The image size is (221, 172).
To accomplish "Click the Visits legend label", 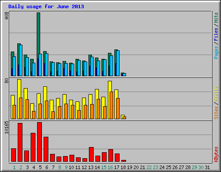I will 216,94.
